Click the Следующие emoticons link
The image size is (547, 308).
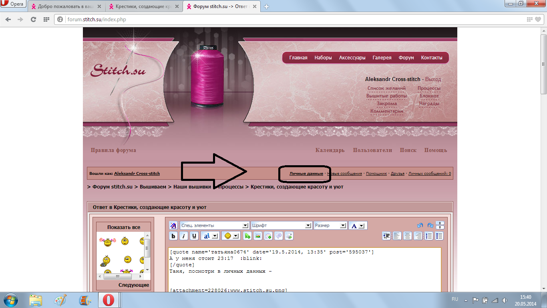pos(133,285)
